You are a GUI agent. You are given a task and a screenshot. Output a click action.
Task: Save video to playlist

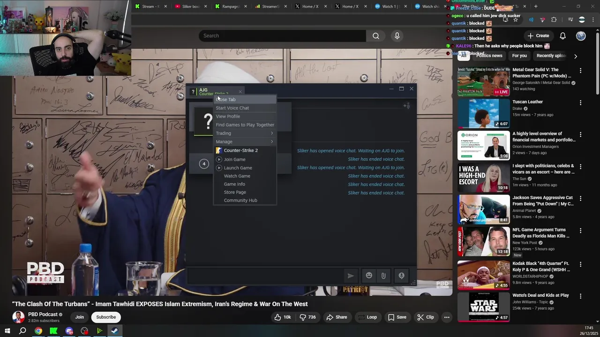[397, 317]
